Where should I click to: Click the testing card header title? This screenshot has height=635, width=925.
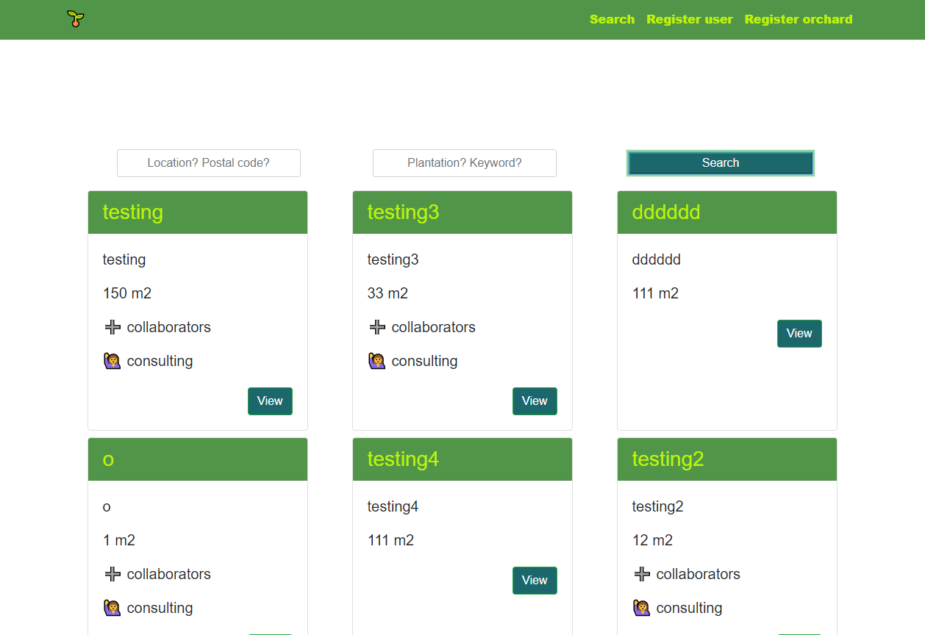point(133,212)
